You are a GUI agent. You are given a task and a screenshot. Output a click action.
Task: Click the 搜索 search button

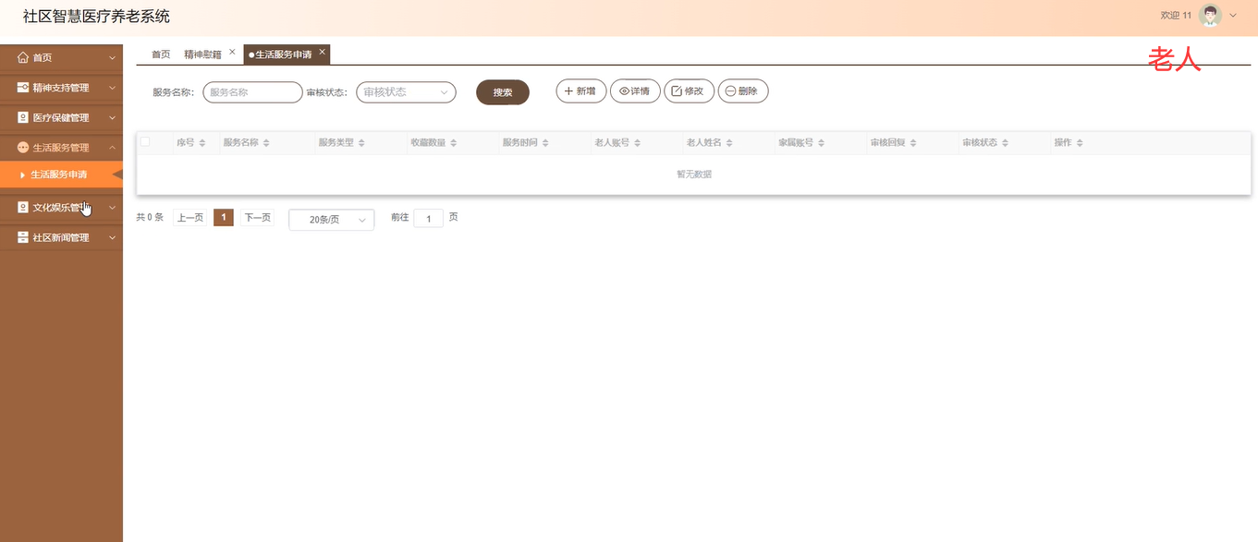tap(503, 92)
